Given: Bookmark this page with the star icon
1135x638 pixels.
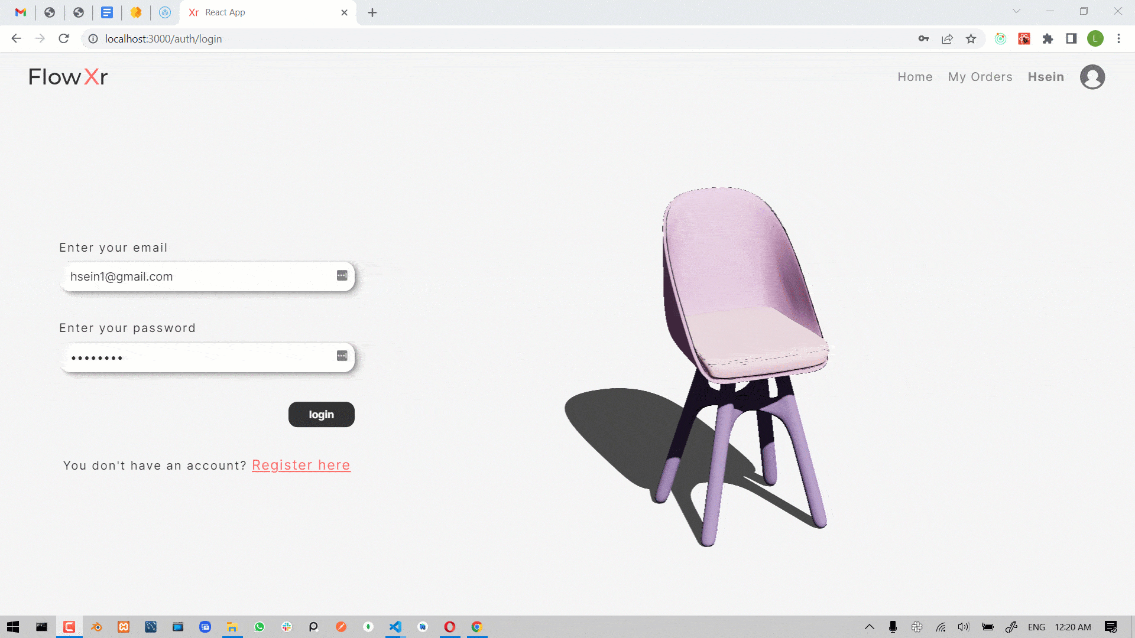Looking at the screenshot, I should 971,39.
